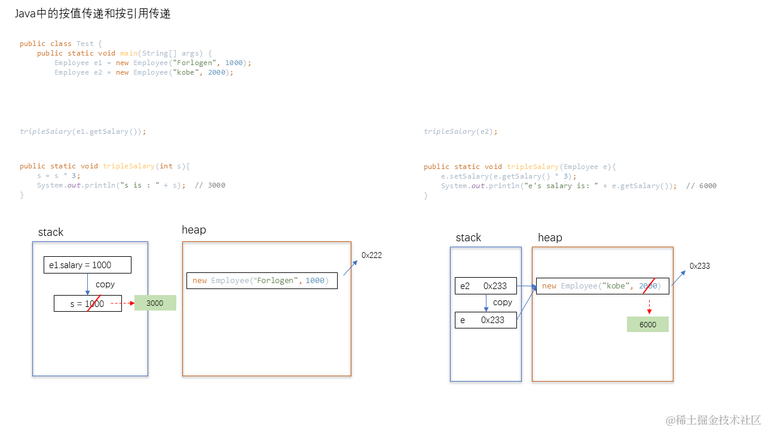The width and height of the screenshot is (765, 430).
Task: Click the 'tripleSalary(e2);' code line
Action: [461, 131]
